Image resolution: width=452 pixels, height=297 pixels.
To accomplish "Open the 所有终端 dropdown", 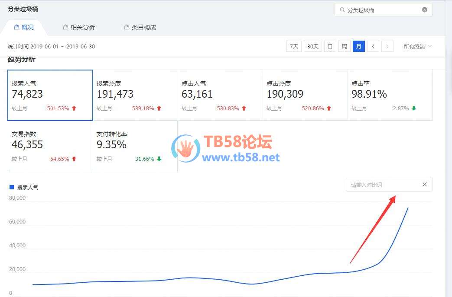I will click(x=418, y=46).
